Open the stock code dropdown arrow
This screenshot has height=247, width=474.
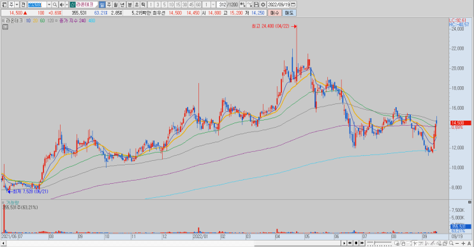pos(49,4)
